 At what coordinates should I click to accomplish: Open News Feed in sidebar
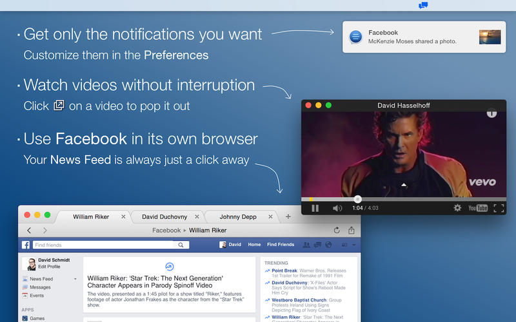[41, 279]
